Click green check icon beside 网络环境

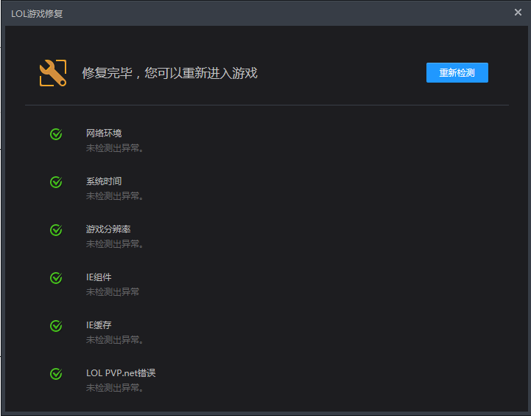click(x=56, y=134)
